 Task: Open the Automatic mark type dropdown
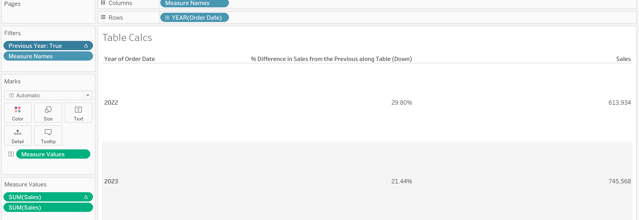click(x=88, y=95)
